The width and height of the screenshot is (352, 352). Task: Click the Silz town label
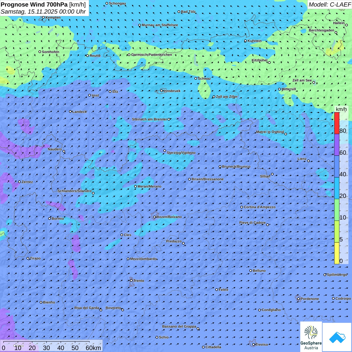tap(115, 92)
